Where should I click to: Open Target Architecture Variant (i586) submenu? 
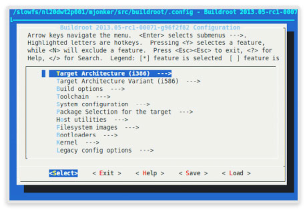click(117, 81)
